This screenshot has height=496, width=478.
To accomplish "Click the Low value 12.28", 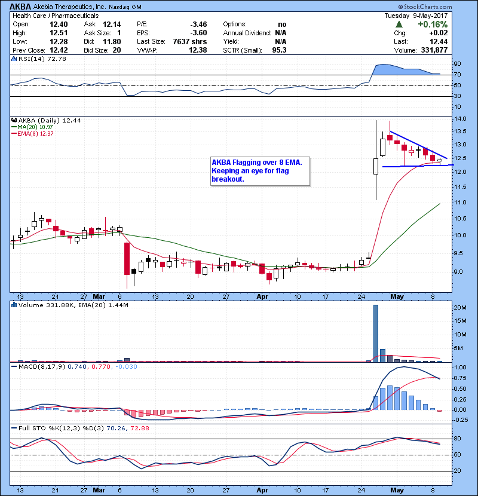I will 59,41.
